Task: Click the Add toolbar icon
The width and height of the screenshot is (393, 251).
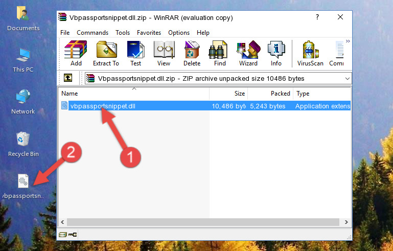Action: click(x=76, y=53)
